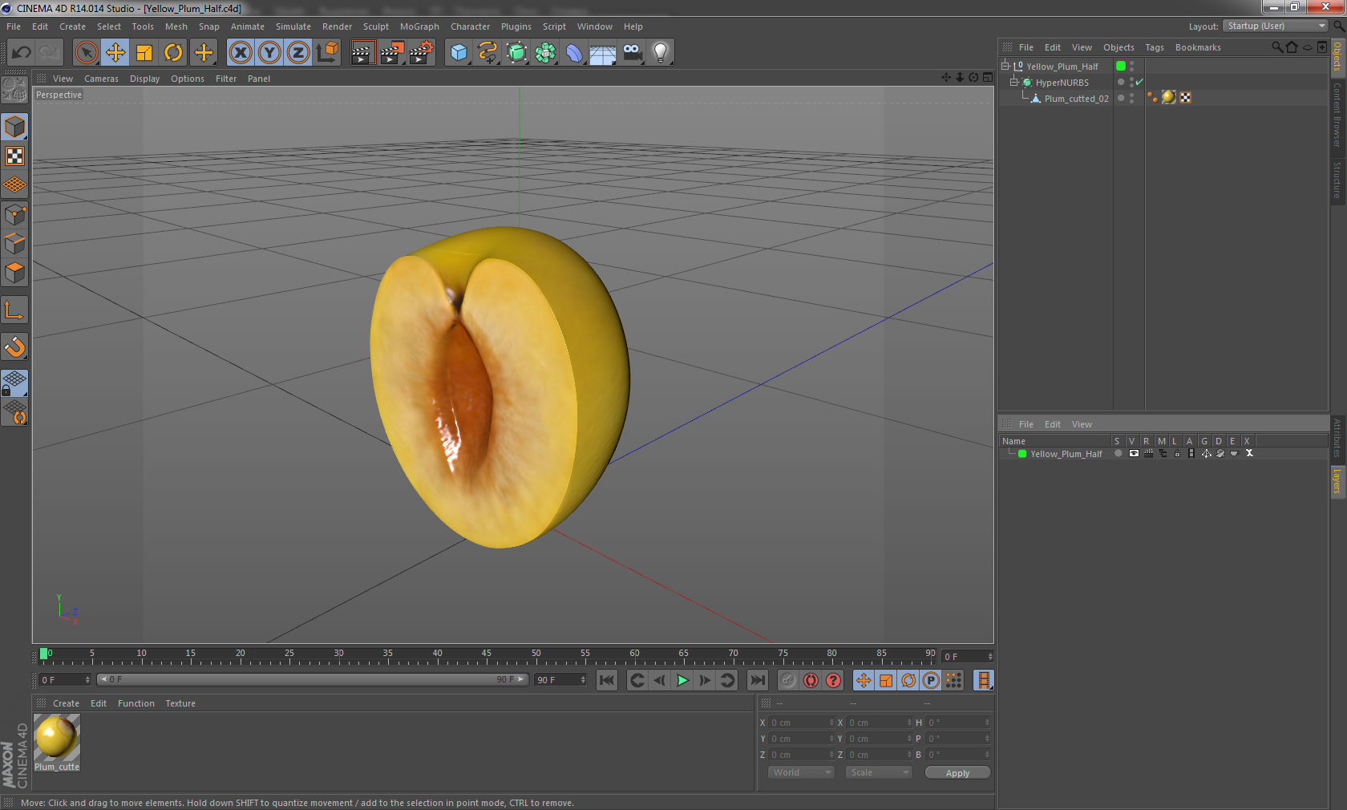Open viewport Cameras menu
Image resolution: width=1347 pixels, height=810 pixels.
[x=101, y=79]
